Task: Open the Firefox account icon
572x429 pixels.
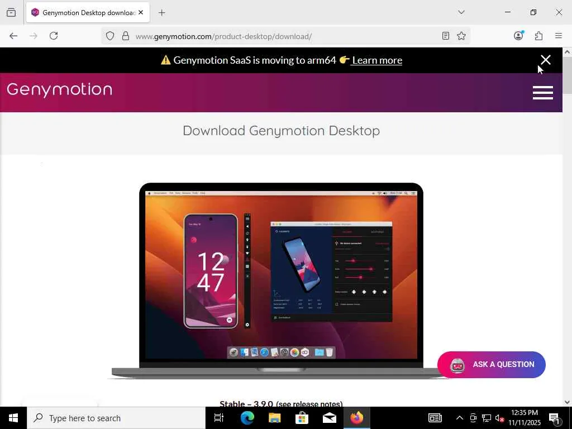Action: point(518,35)
